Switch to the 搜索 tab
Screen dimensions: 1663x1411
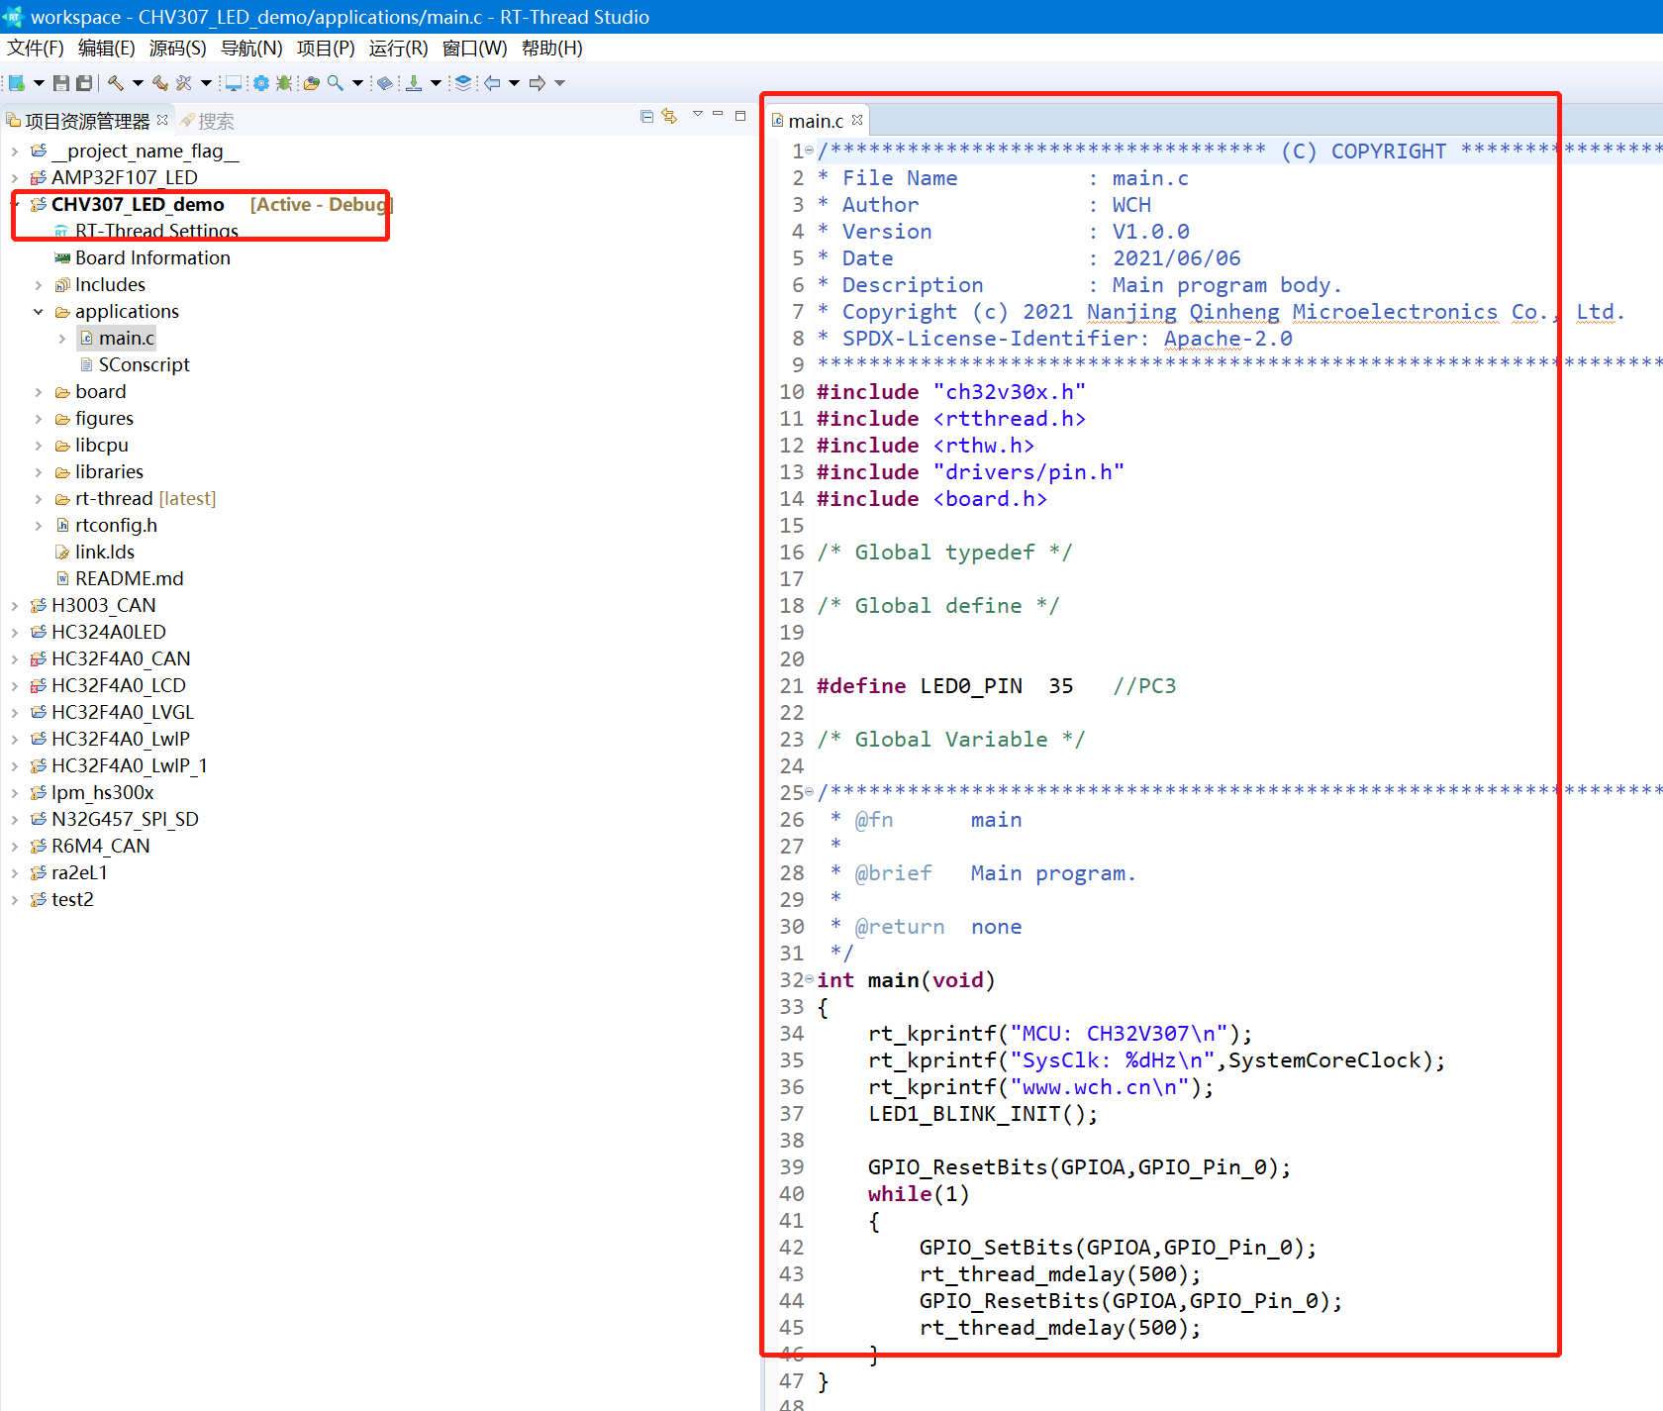[207, 121]
